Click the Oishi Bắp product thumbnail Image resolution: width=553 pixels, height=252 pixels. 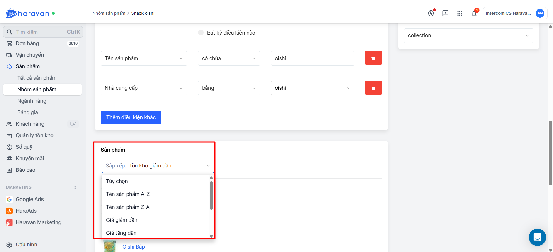110,247
